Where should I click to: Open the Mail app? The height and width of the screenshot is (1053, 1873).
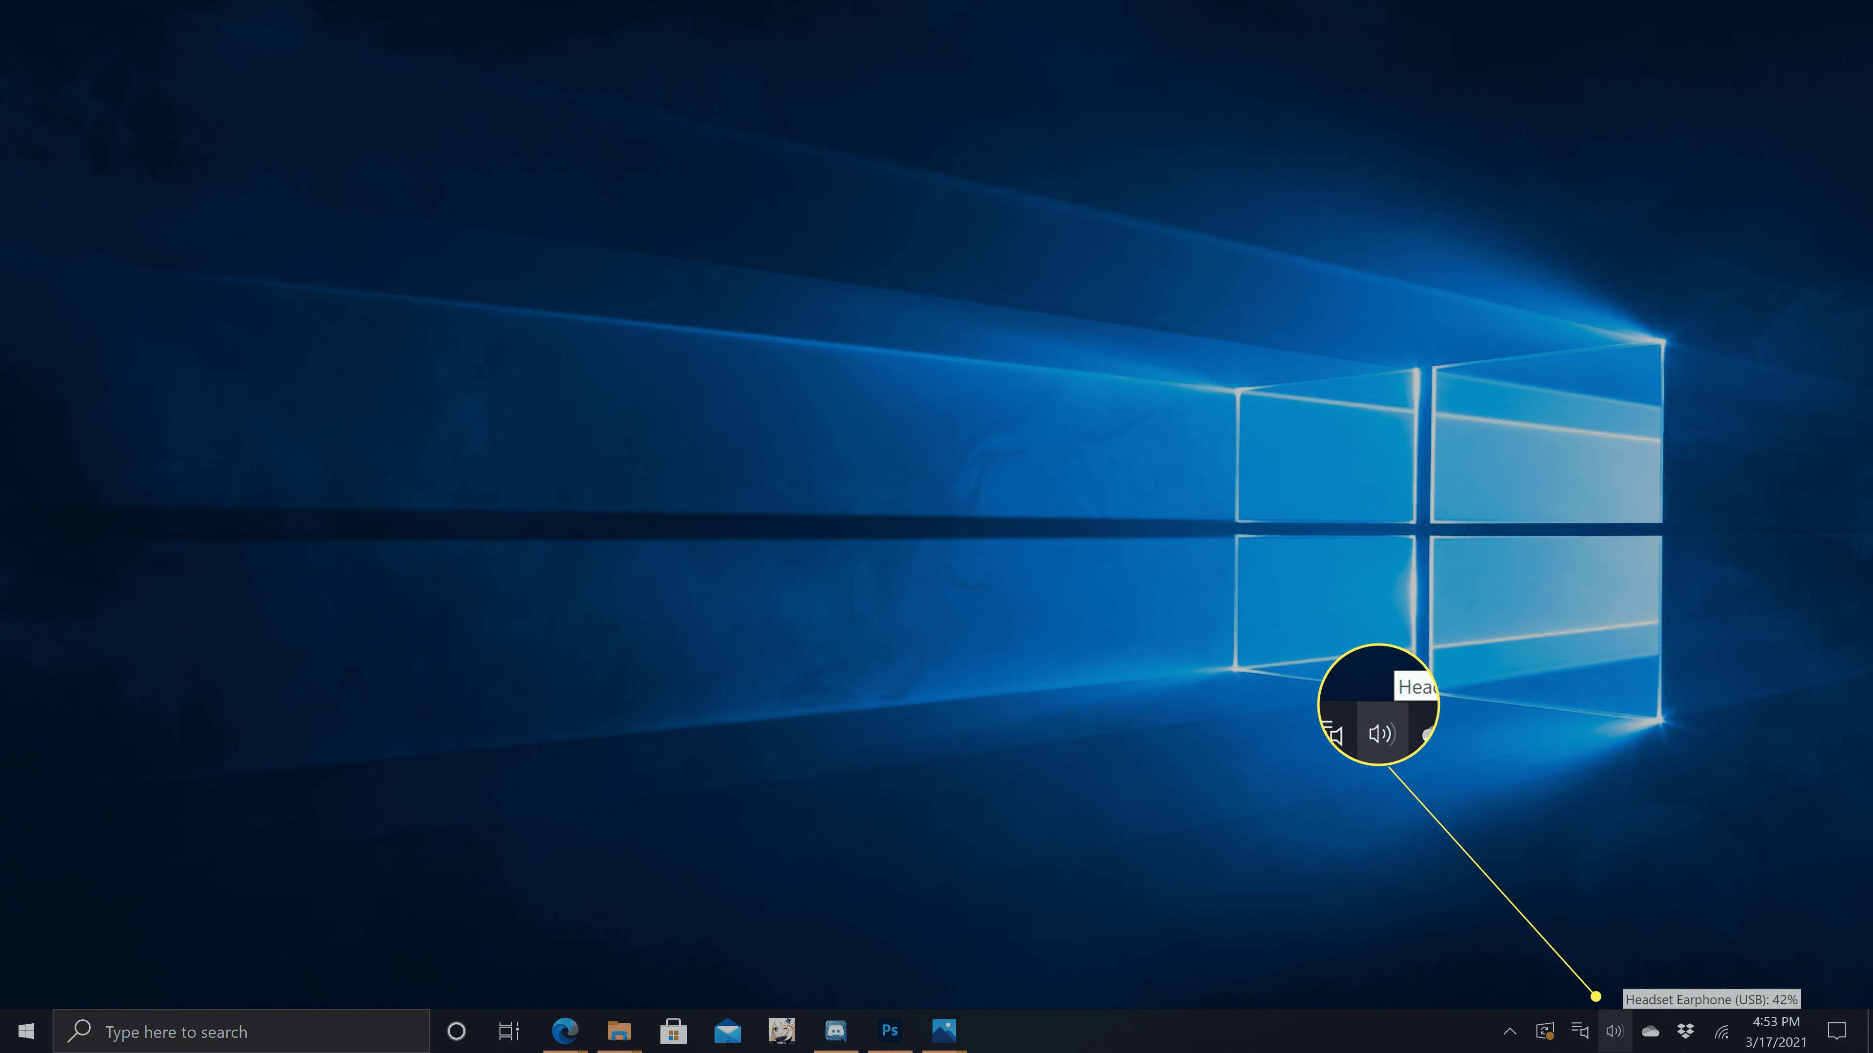[x=727, y=1031]
